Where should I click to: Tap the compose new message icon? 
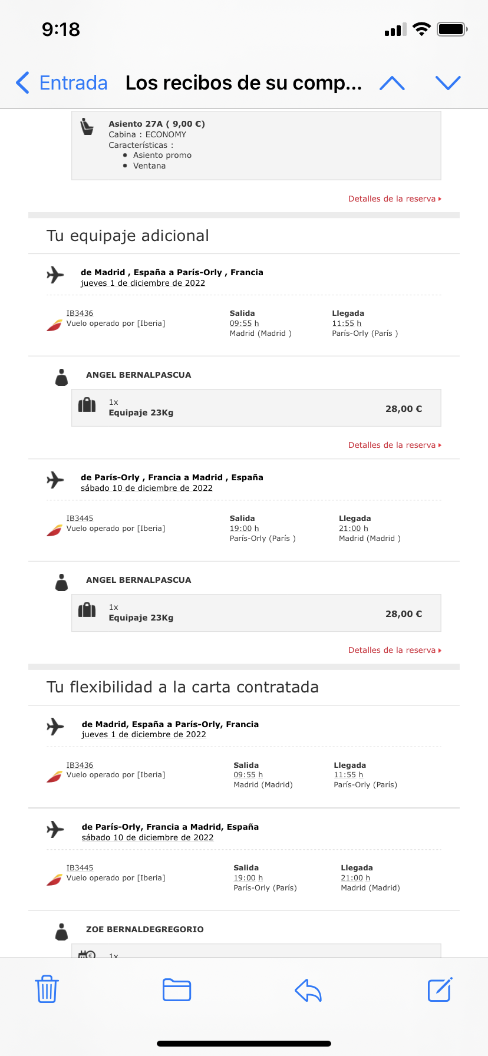[440, 989]
